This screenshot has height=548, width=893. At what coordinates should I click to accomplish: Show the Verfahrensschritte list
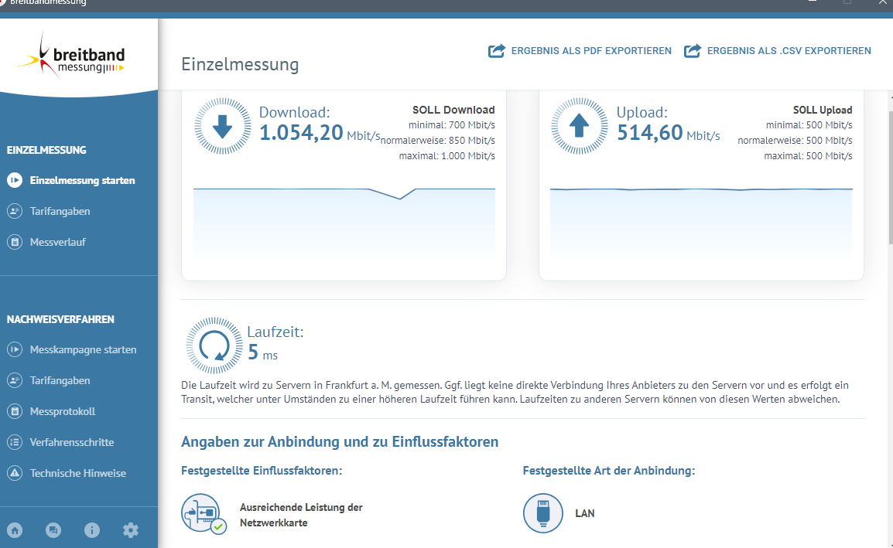(x=72, y=442)
